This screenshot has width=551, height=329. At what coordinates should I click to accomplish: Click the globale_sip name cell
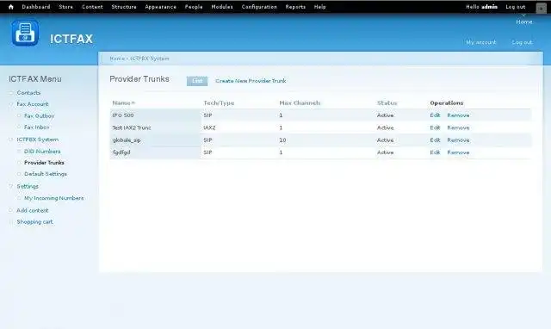(155, 140)
